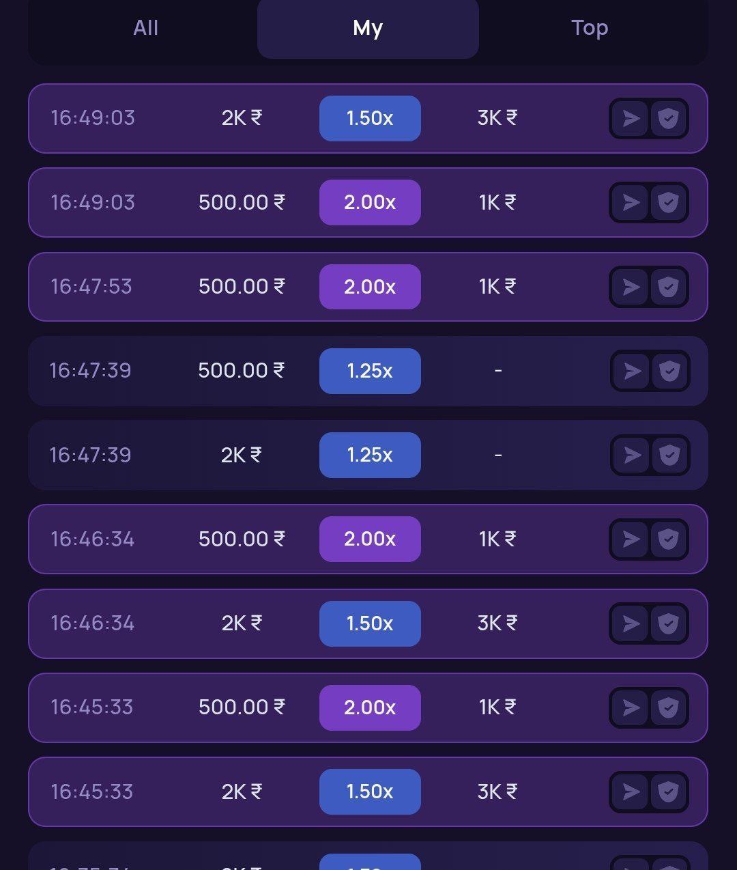Click shield icon on 16:49:03 500.00 ₹ bet

668,202
